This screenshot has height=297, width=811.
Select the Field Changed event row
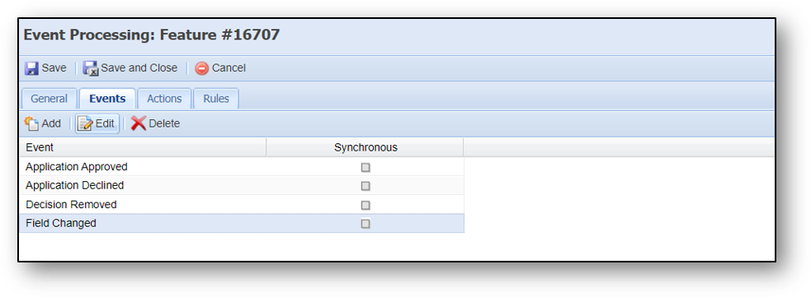[242, 223]
